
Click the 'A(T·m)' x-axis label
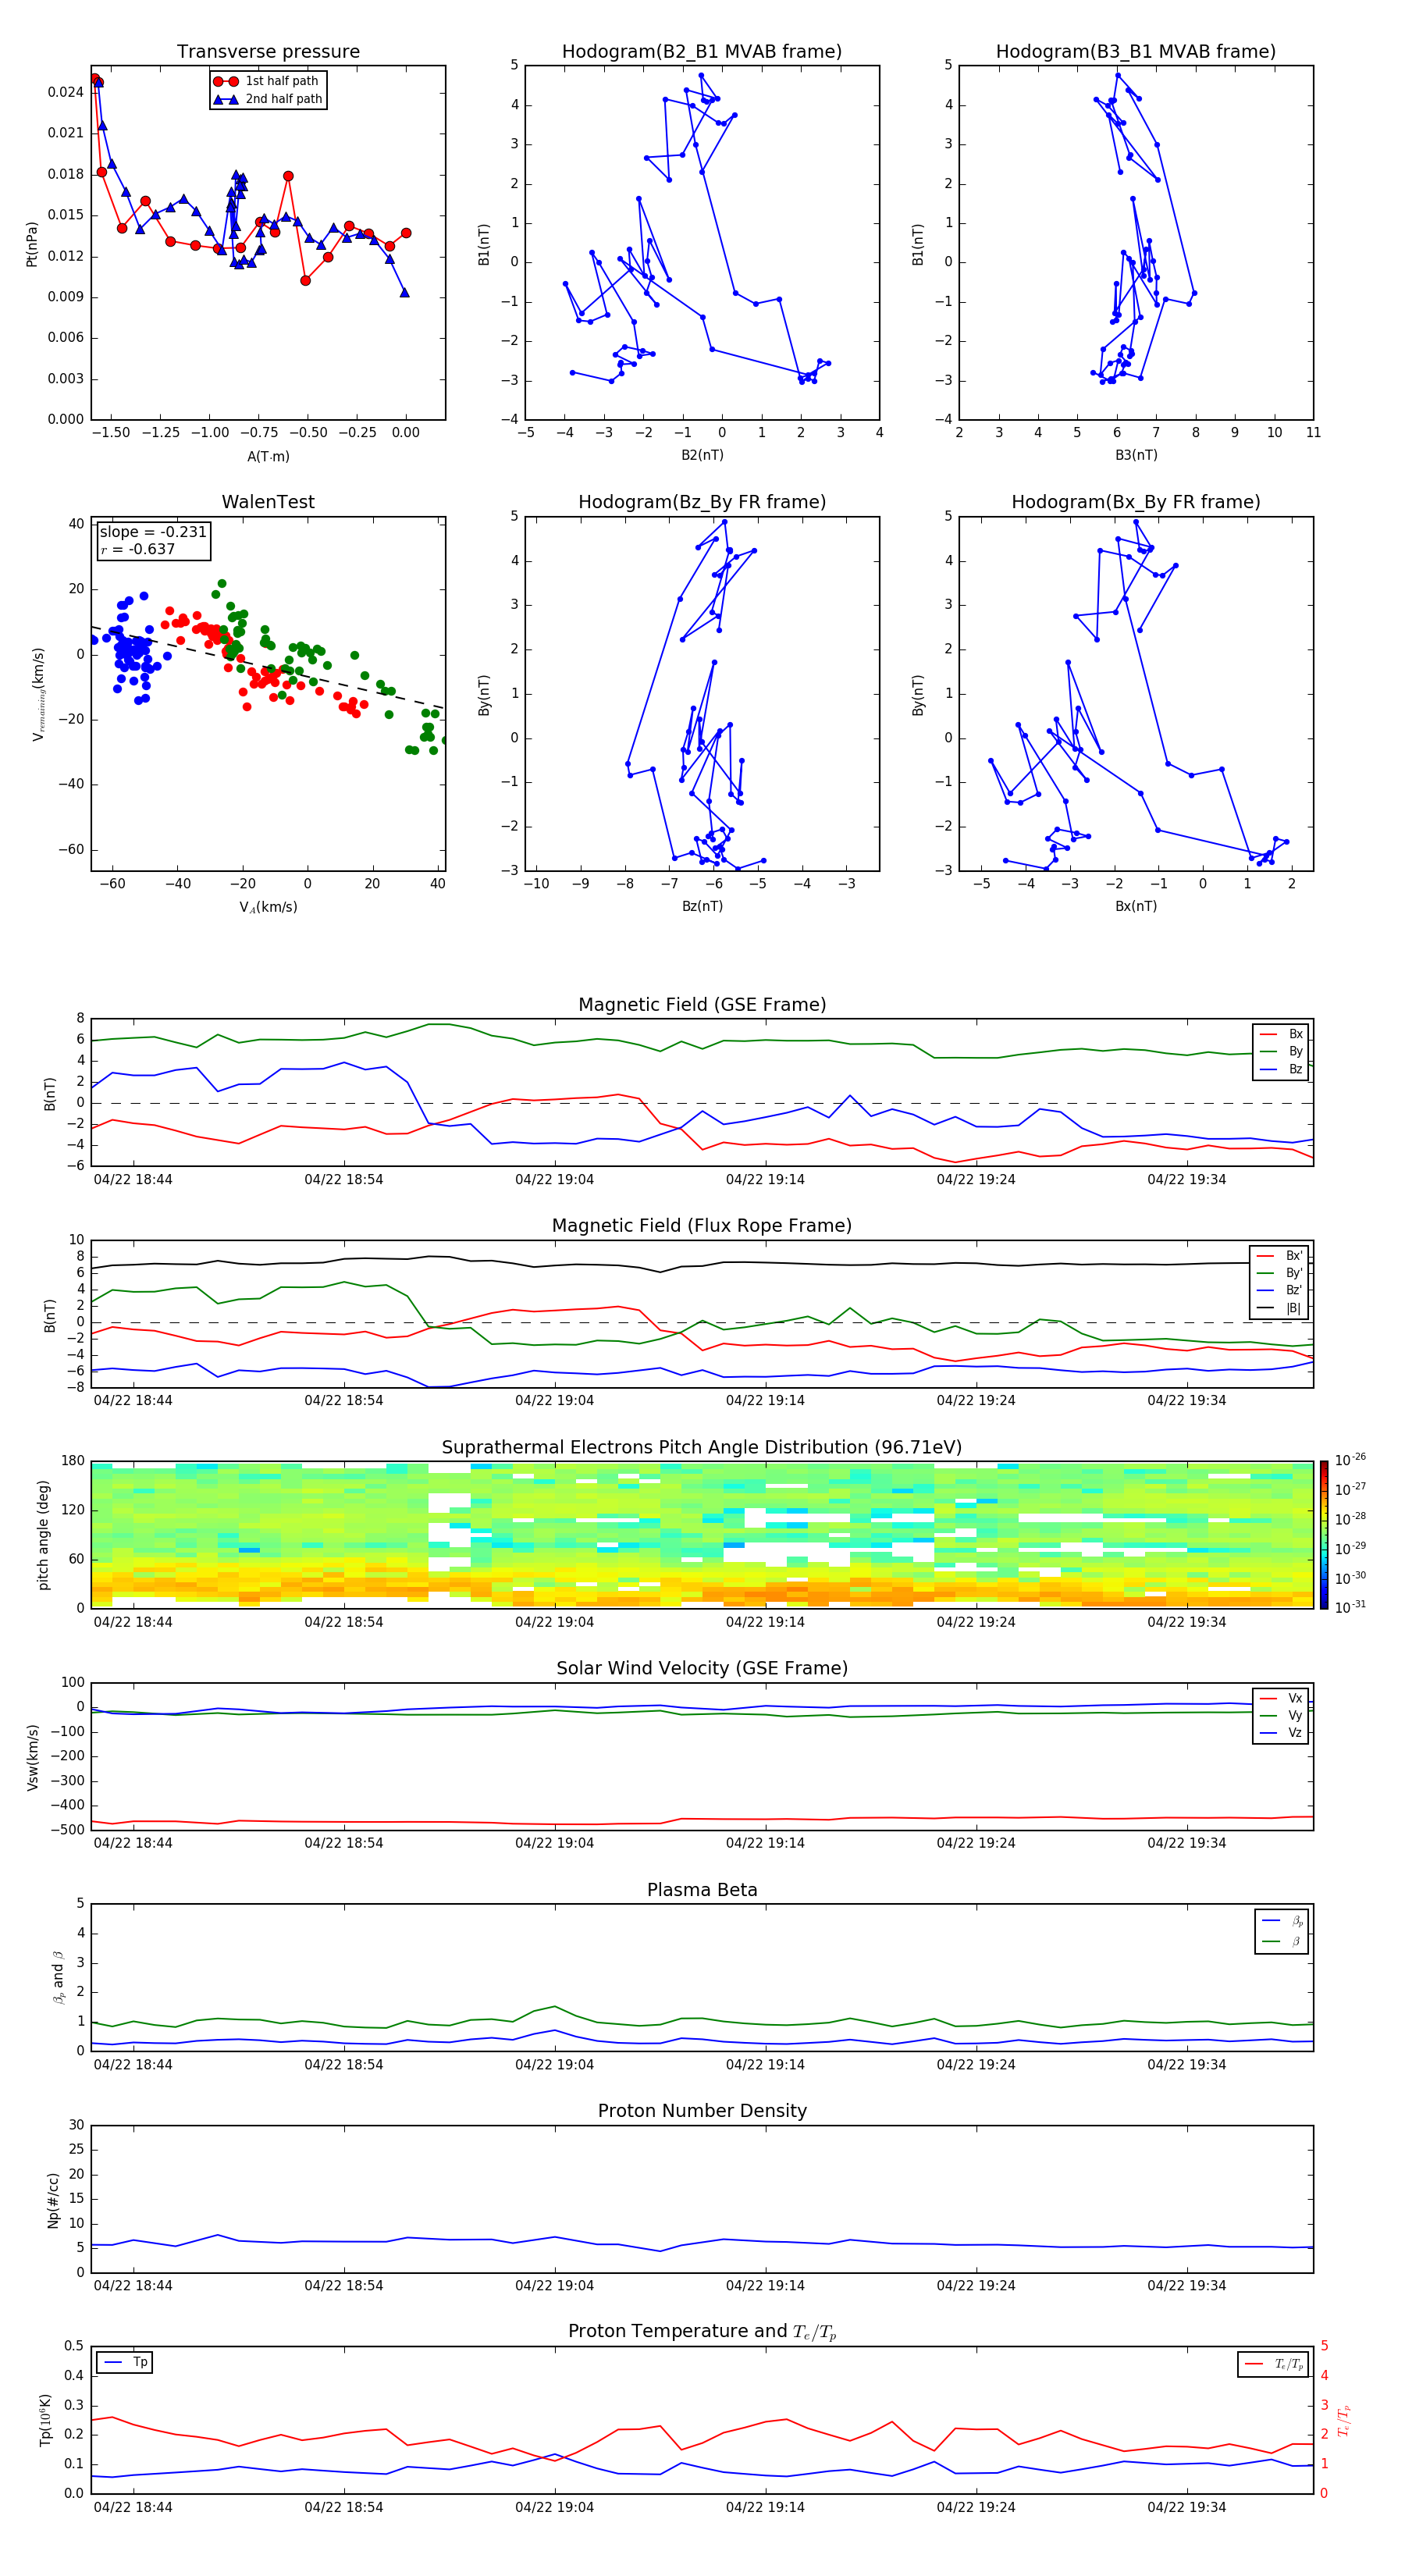tap(268, 456)
